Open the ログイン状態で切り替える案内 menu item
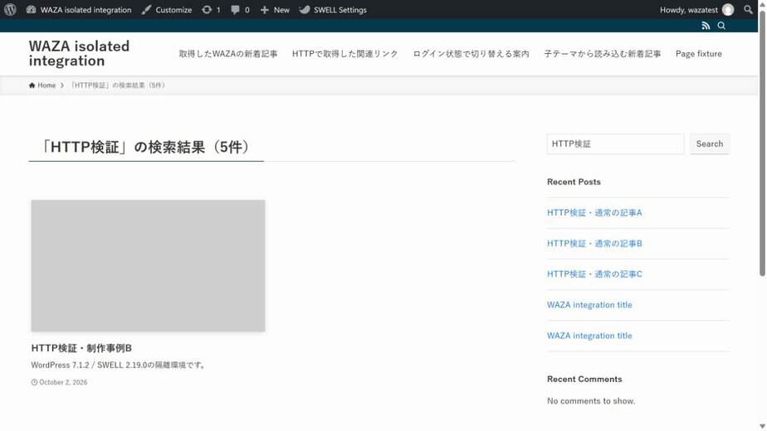Screen dimensions: 767x431 pos(471,54)
